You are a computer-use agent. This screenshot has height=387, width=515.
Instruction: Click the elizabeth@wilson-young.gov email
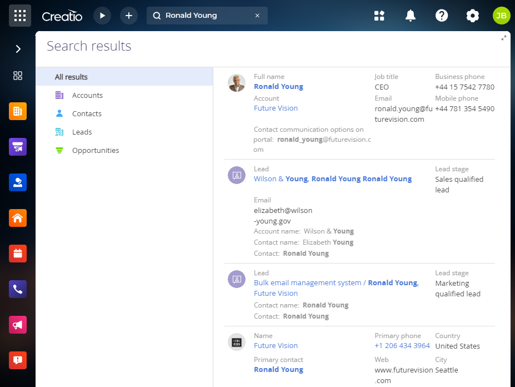coord(283,216)
